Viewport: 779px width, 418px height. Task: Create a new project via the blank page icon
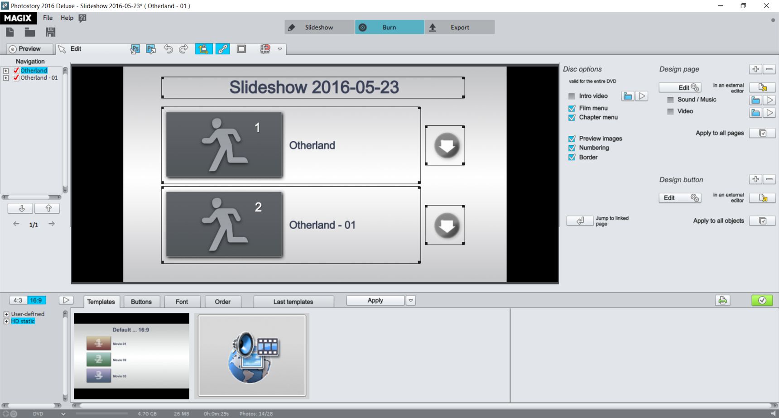10,32
